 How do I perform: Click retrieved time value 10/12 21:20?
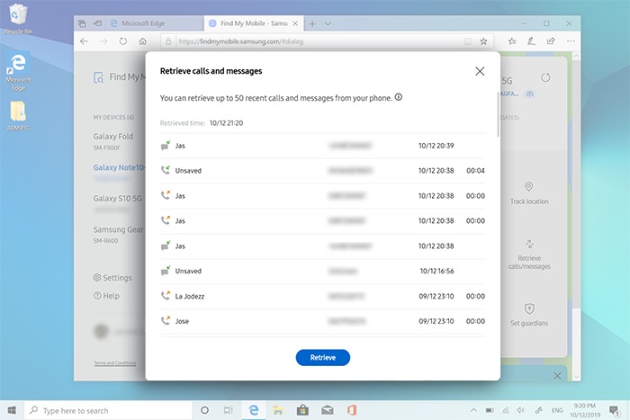click(x=226, y=123)
